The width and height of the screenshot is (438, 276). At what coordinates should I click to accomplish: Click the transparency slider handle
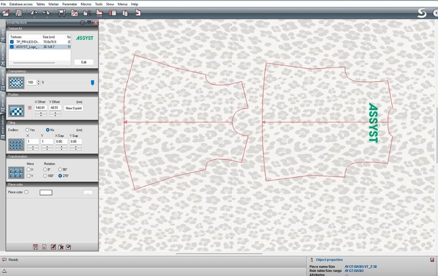pos(93,83)
